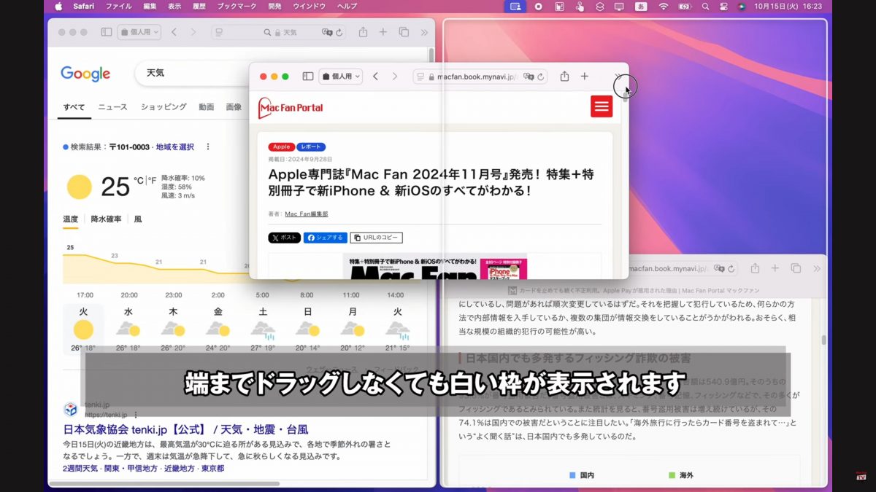Click the macfan.book.mynavi.jp address bar in front window
The height and width of the screenshot is (492, 876).
tap(480, 77)
